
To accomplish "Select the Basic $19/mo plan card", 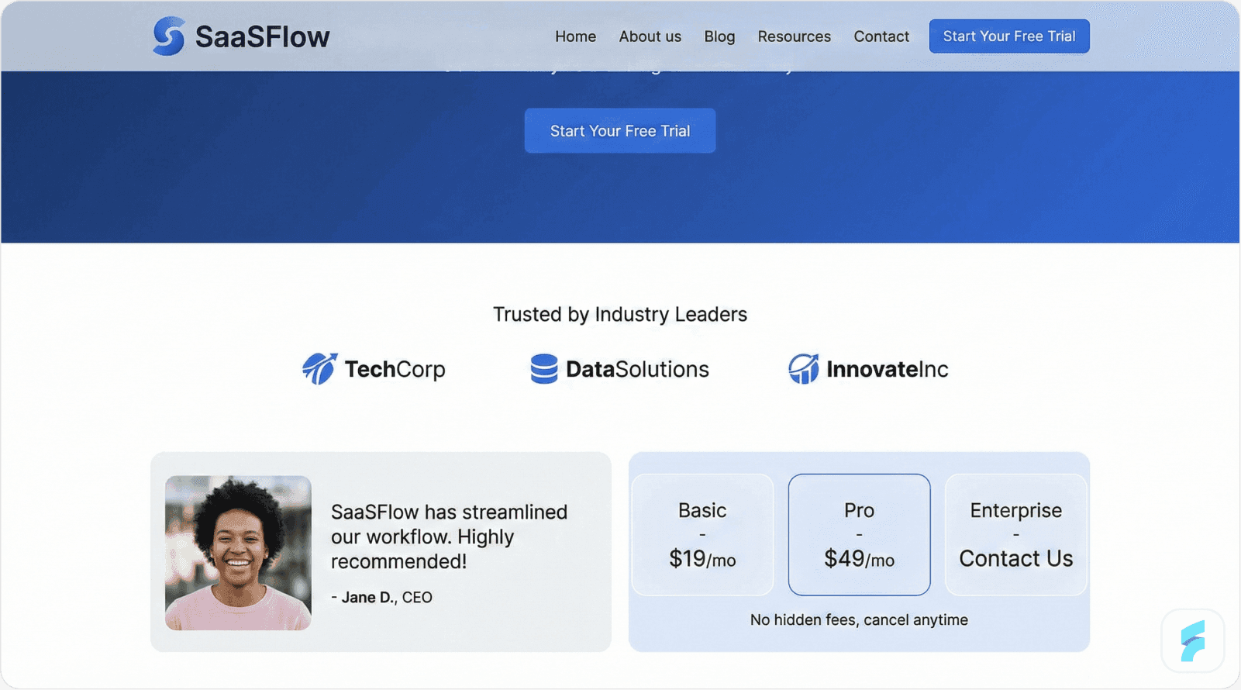I will pyautogui.click(x=702, y=535).
